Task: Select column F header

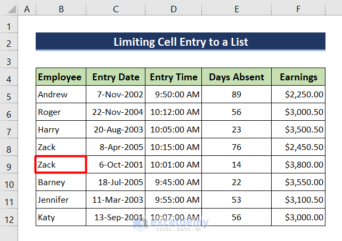Action: click(x=298, y=9)
